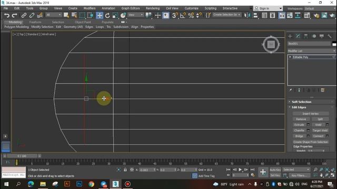Toggle Angle Snap button

point(183,15)
